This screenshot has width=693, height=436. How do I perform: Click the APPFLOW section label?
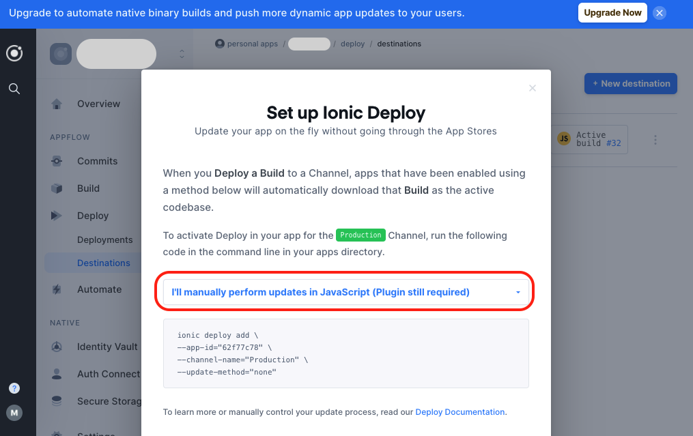tap(70, 137)
